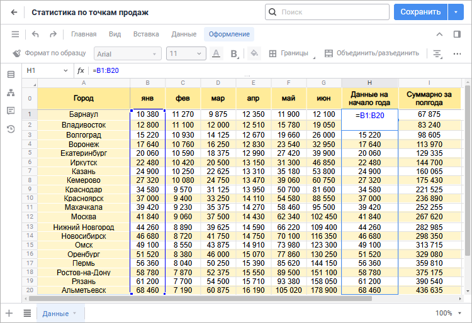Select column B header
The width and height of the screenshot is (472, 323).
[147, 82]
